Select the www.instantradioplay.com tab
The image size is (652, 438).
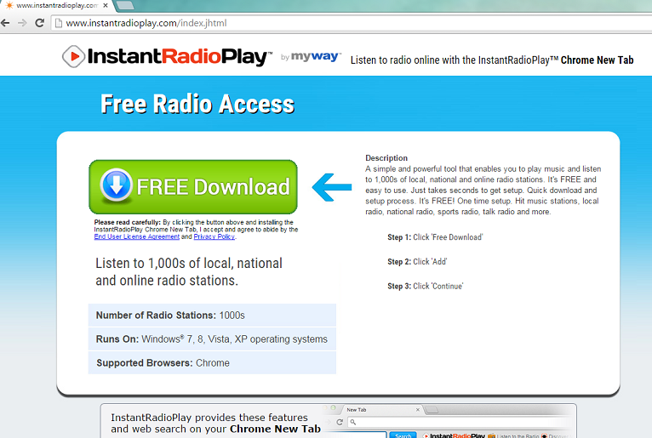click(x=56, y=5)
